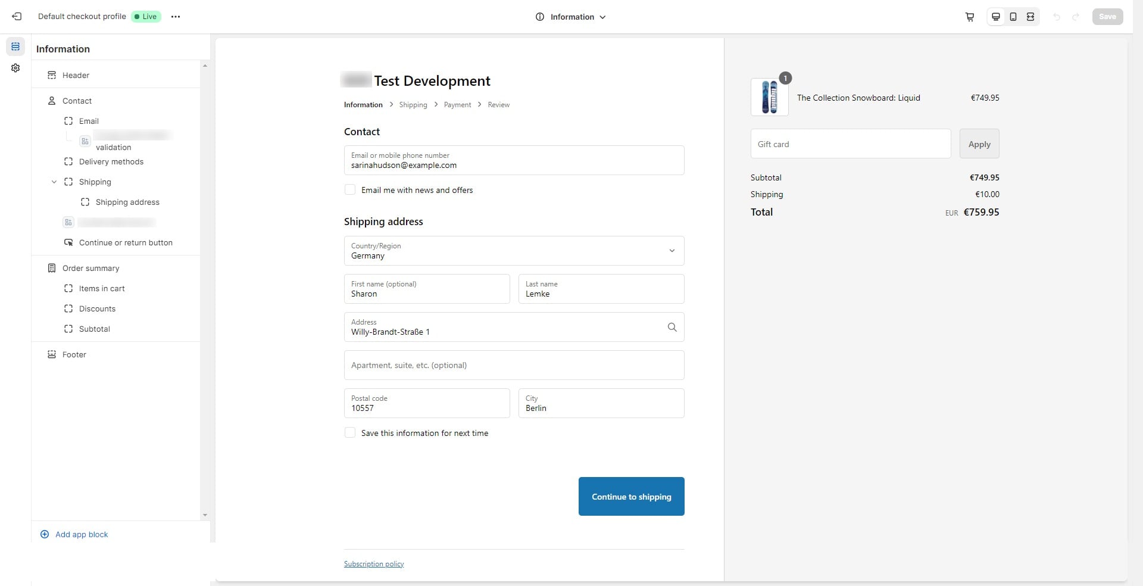Viewport: 1143px width, 586px height.
Task: Switch to mobile preview mode
Action: pyautogui.click(x=1013, y=17)
